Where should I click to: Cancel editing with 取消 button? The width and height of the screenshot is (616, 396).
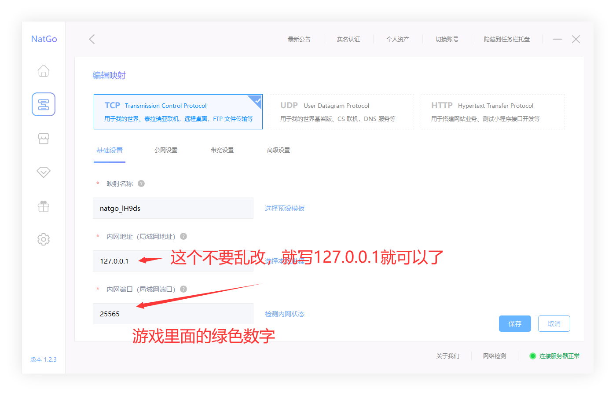[x=554, y=323]
